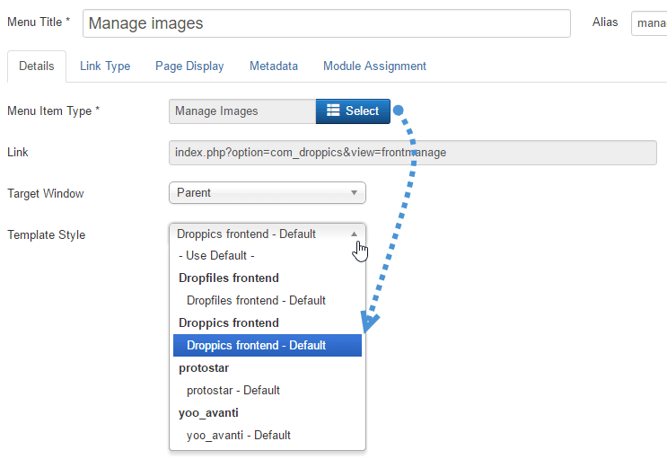Switch to the Module Assignment tab

(374, 66)
